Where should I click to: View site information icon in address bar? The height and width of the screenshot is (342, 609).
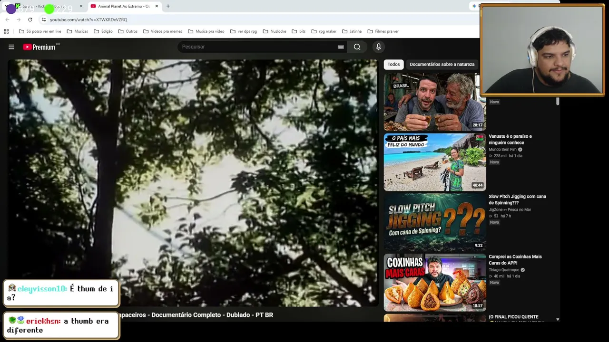[x=43, y=19]
